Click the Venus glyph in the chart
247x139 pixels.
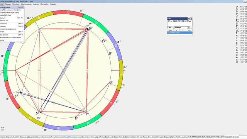click(x=110, y=54)
